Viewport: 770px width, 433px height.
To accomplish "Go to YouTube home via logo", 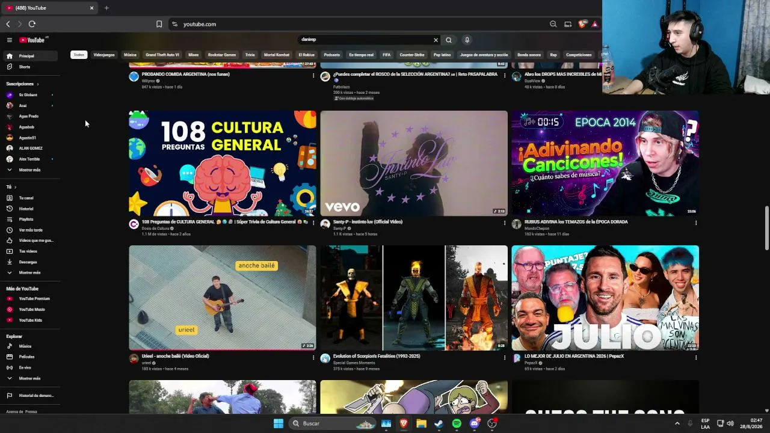I will click(x=32, y=40).
